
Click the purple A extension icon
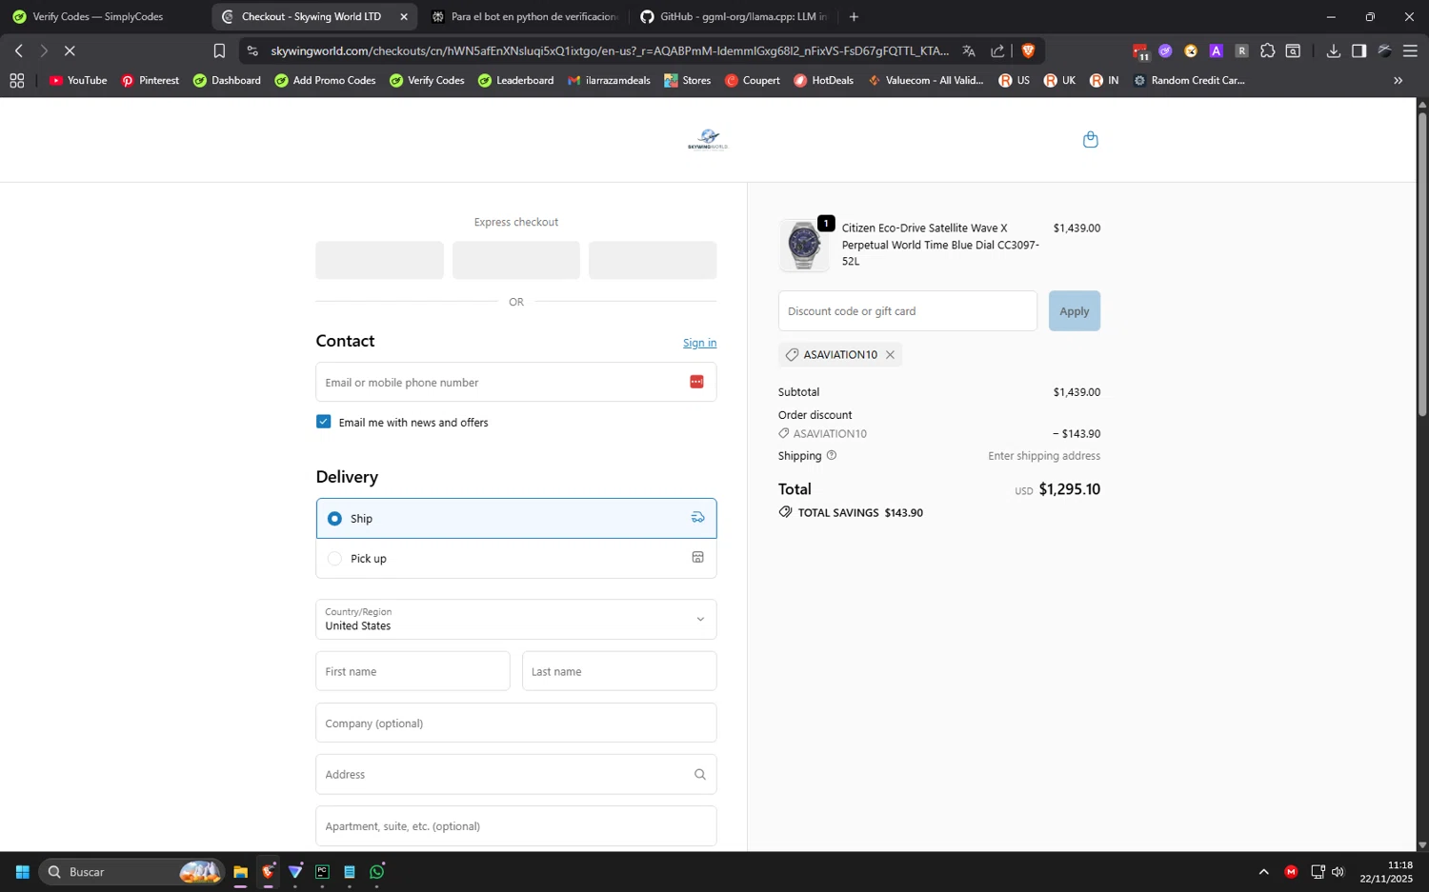(x=1217, y=51)
